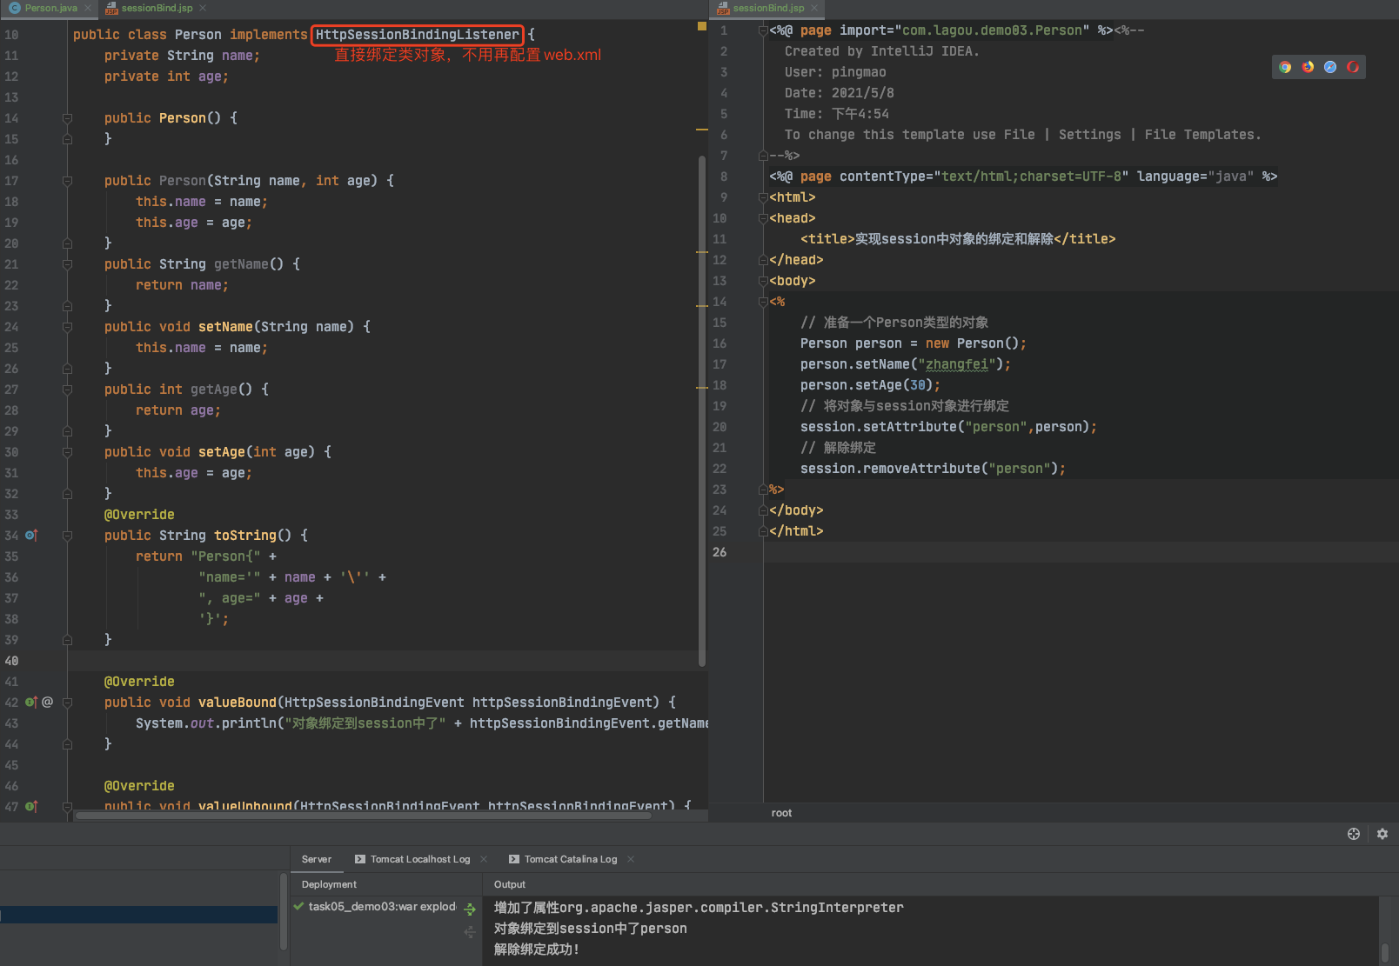Click output line '解除绑定成功!'
Screen dimensions: 1399x966
(x=537, y=949)
